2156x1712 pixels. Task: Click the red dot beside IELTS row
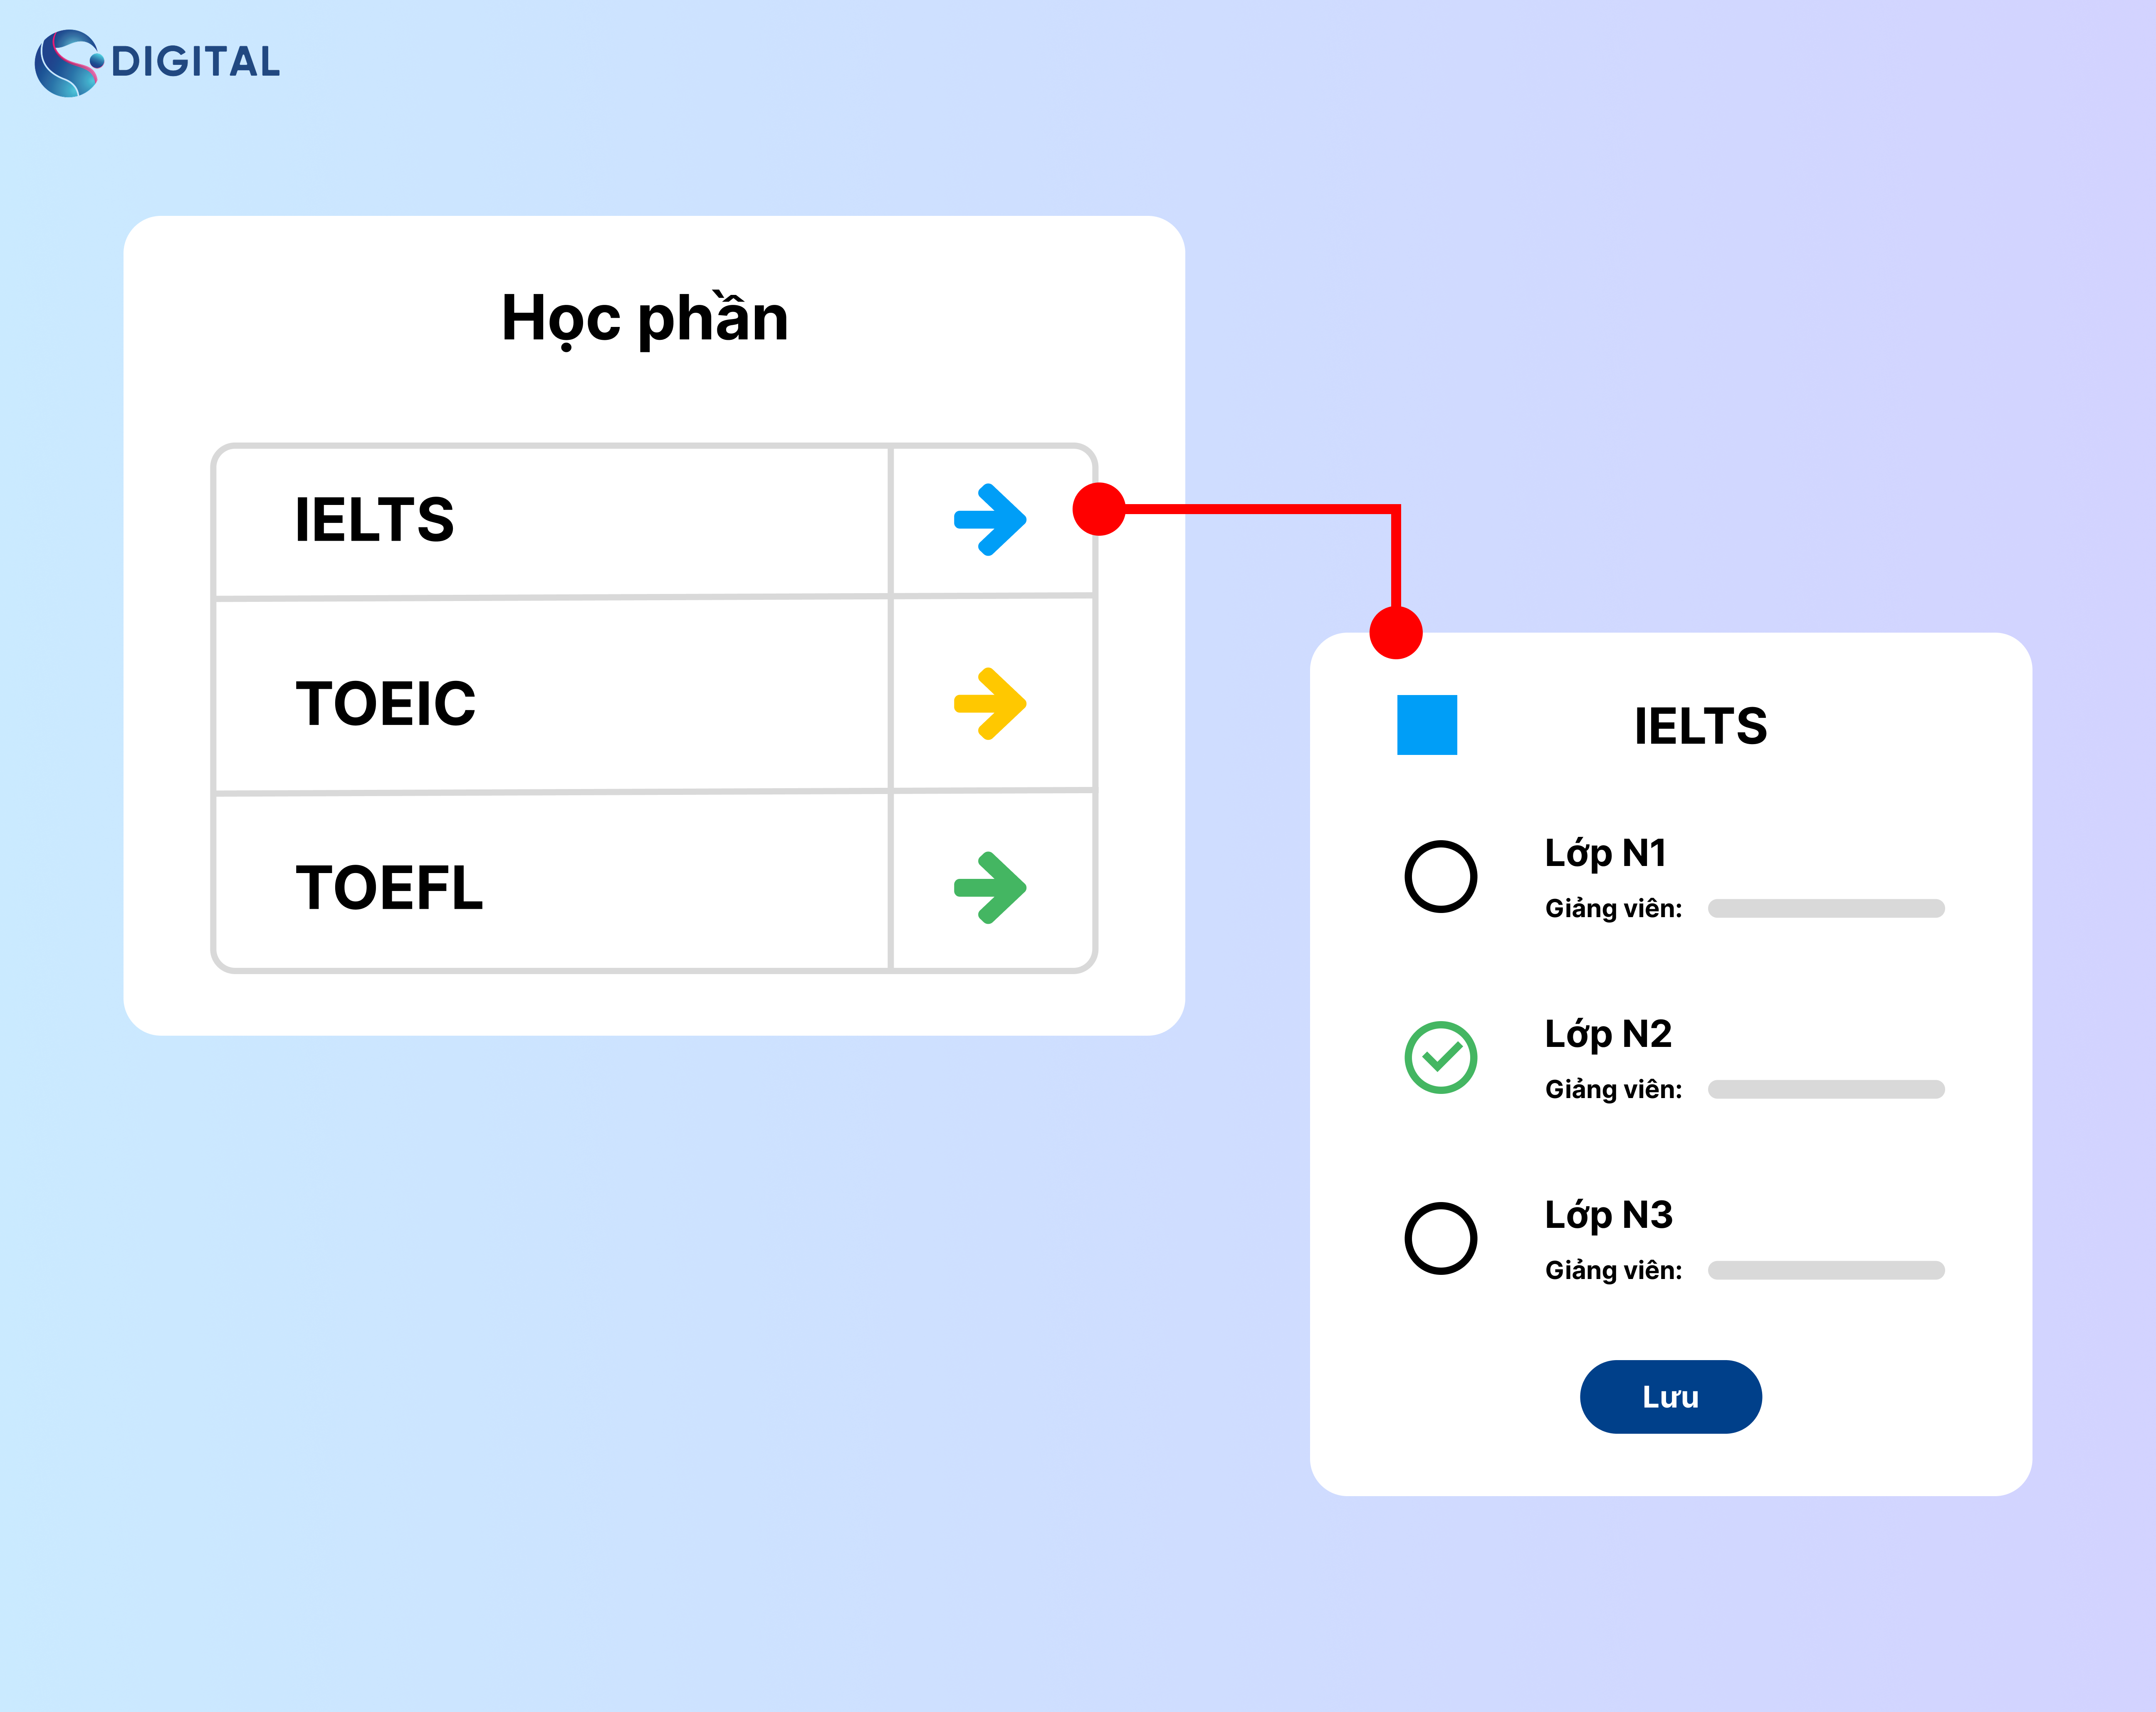1099,509
